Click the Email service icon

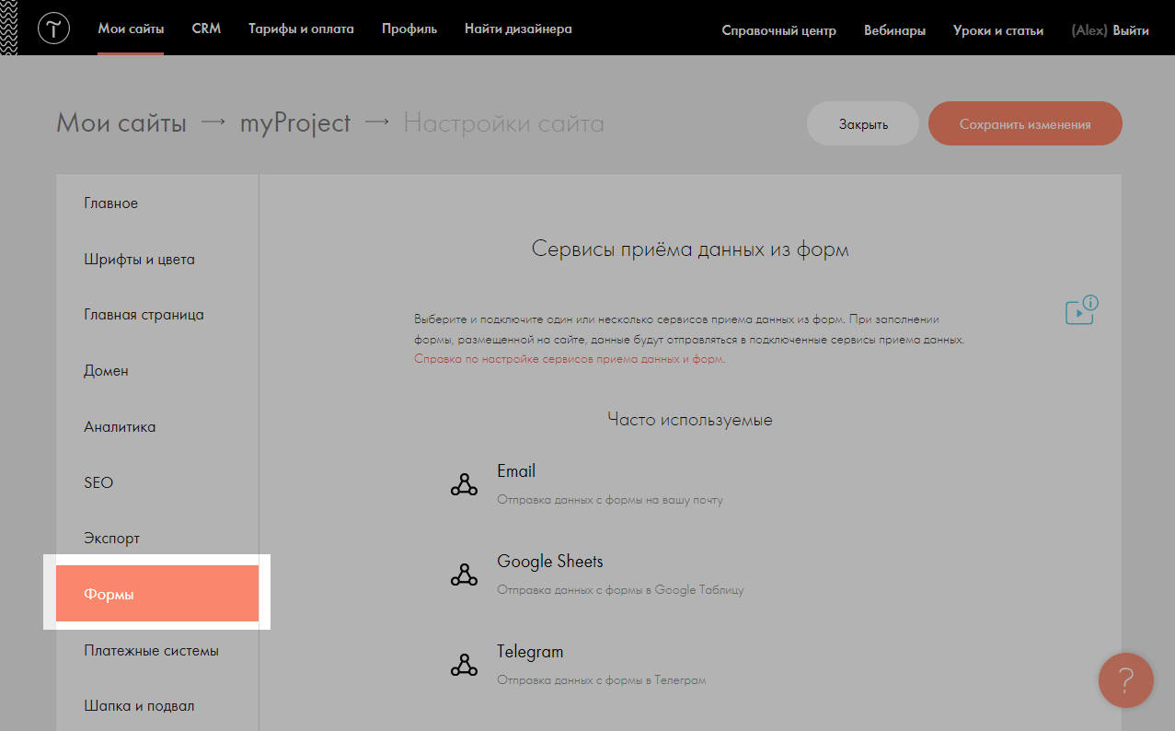(464, 484)
